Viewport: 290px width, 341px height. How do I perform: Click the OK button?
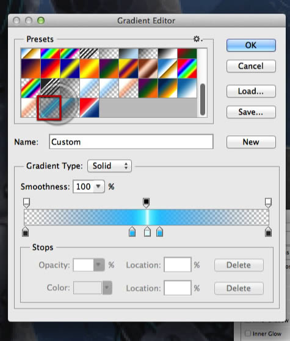[251, 45]
